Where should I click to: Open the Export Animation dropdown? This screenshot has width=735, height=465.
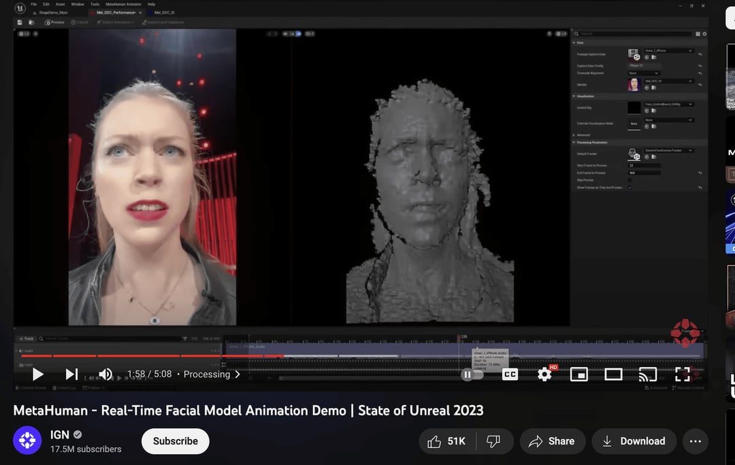115,22
